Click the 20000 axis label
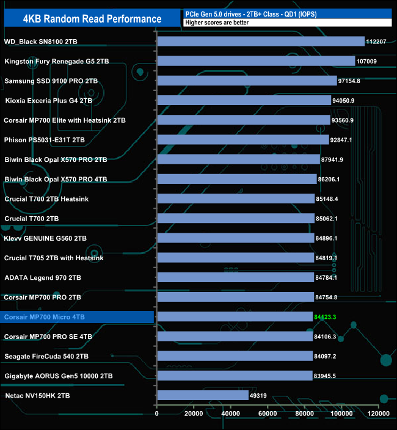The width and height of the screenshot is (397, 430). [x=194, y=414]
